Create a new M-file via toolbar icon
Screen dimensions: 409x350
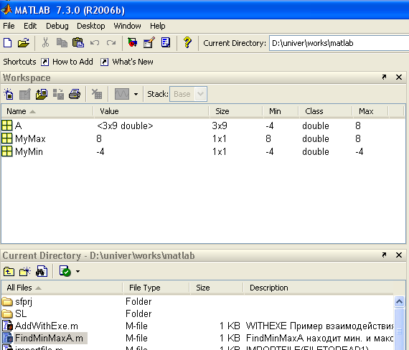tap(8, 42)
